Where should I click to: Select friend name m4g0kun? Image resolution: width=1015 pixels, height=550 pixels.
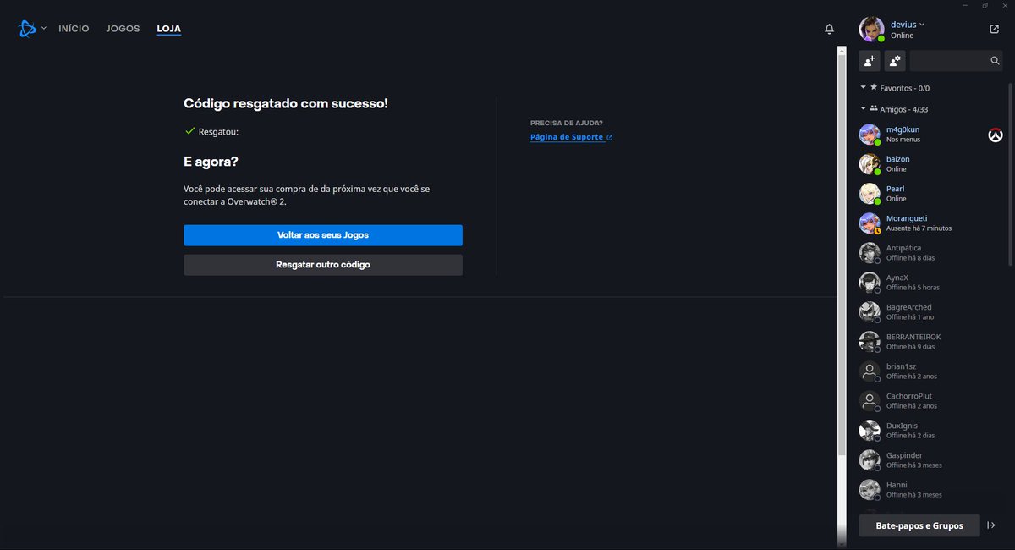coord(903,129)
